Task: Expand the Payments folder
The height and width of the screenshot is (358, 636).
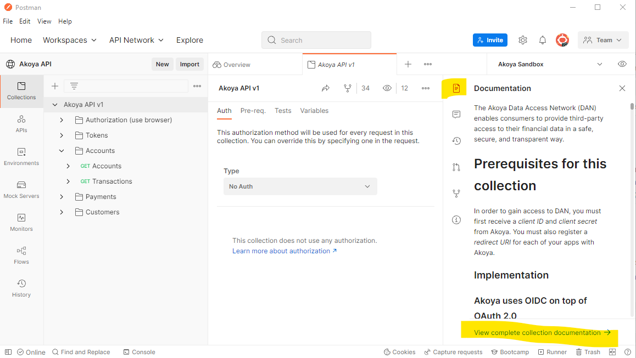Action: (62, 197)
